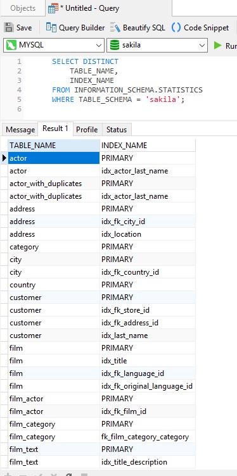Click the MYSQL connection icon

coord(11,45)
